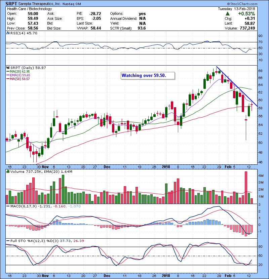Click the 4M mark on the volume axis
The image size is (269, 279).
[x=261, y=175]
